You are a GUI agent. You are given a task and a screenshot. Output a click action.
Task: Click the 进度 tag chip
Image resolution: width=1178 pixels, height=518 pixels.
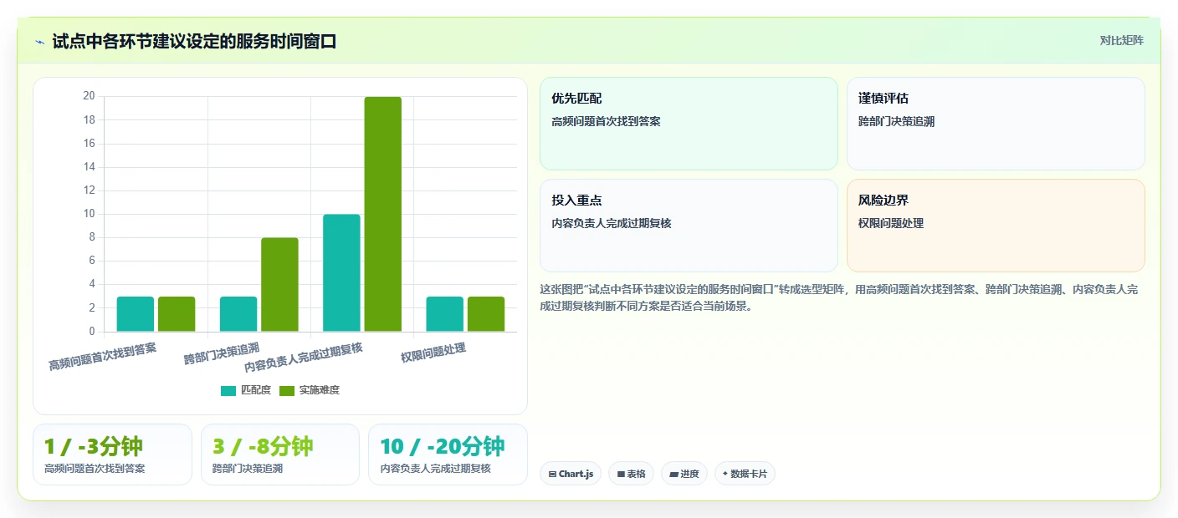(x=684, y=474)
